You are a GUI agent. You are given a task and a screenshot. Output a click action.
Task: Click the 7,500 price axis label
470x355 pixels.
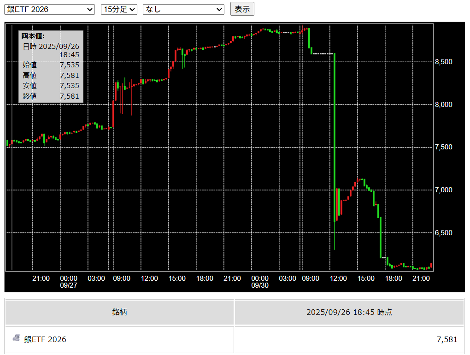[x=444, y=147]
